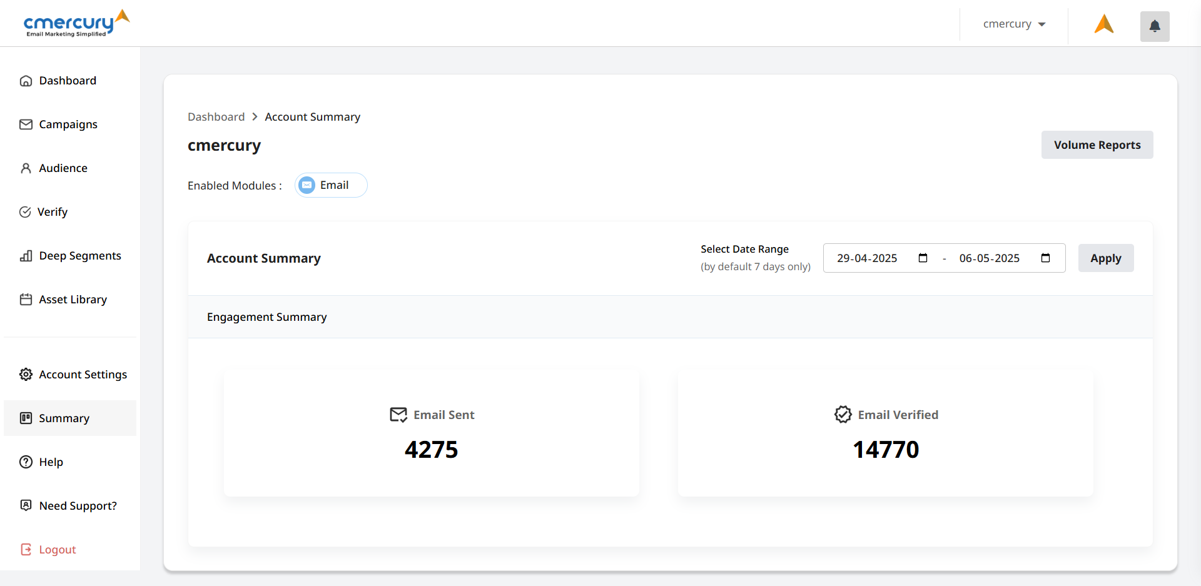Click the orange cmercury arrow logo in header

(1103, 24)
